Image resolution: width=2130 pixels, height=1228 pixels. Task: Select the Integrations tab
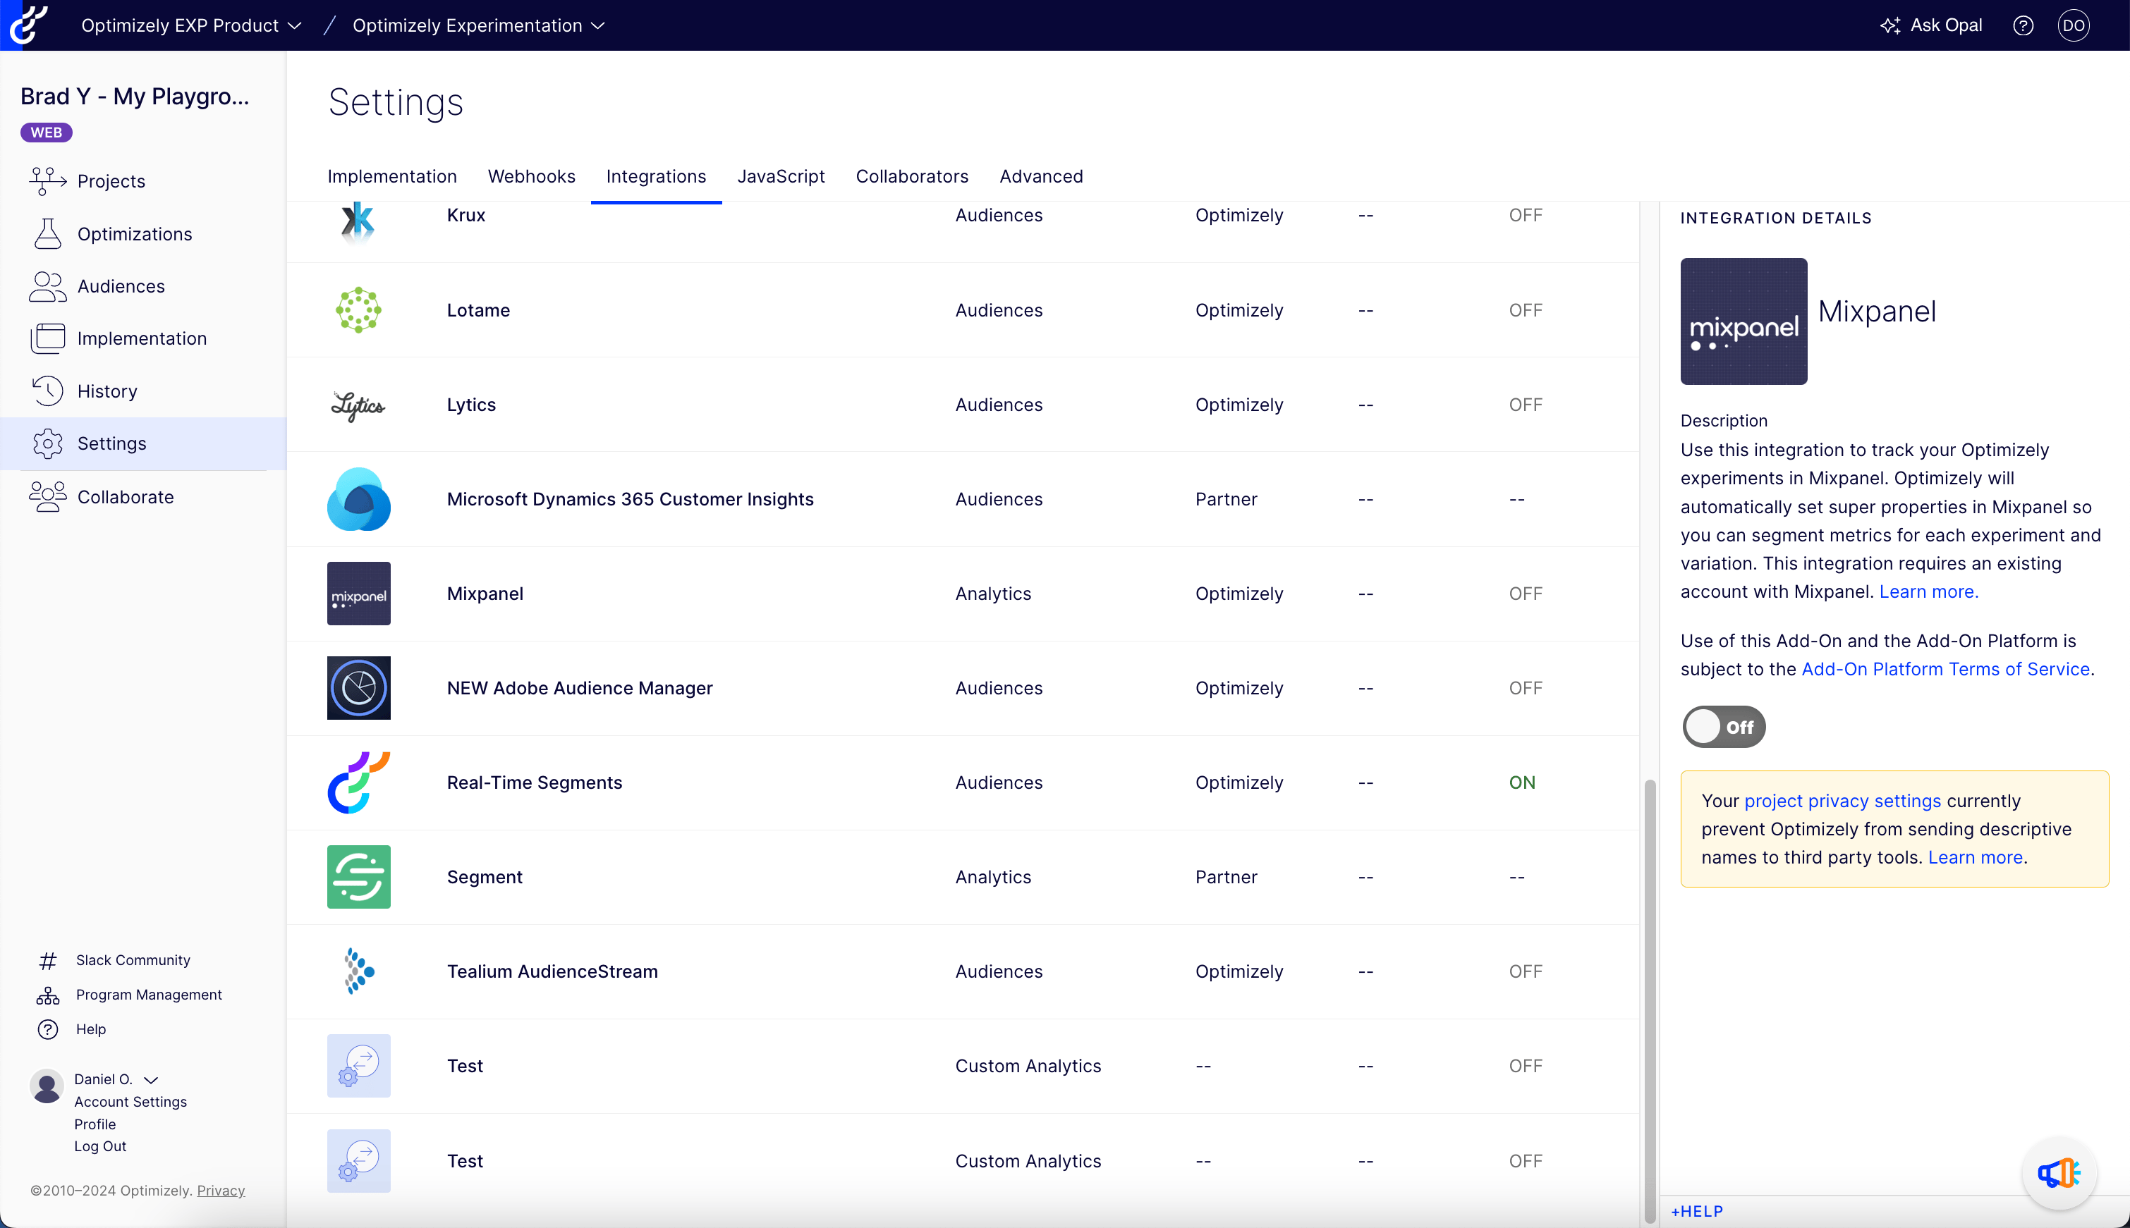point(655,176)
